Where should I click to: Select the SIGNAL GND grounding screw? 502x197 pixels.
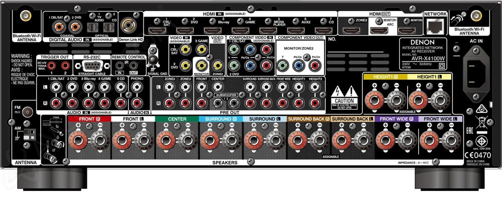pos(154,59)
